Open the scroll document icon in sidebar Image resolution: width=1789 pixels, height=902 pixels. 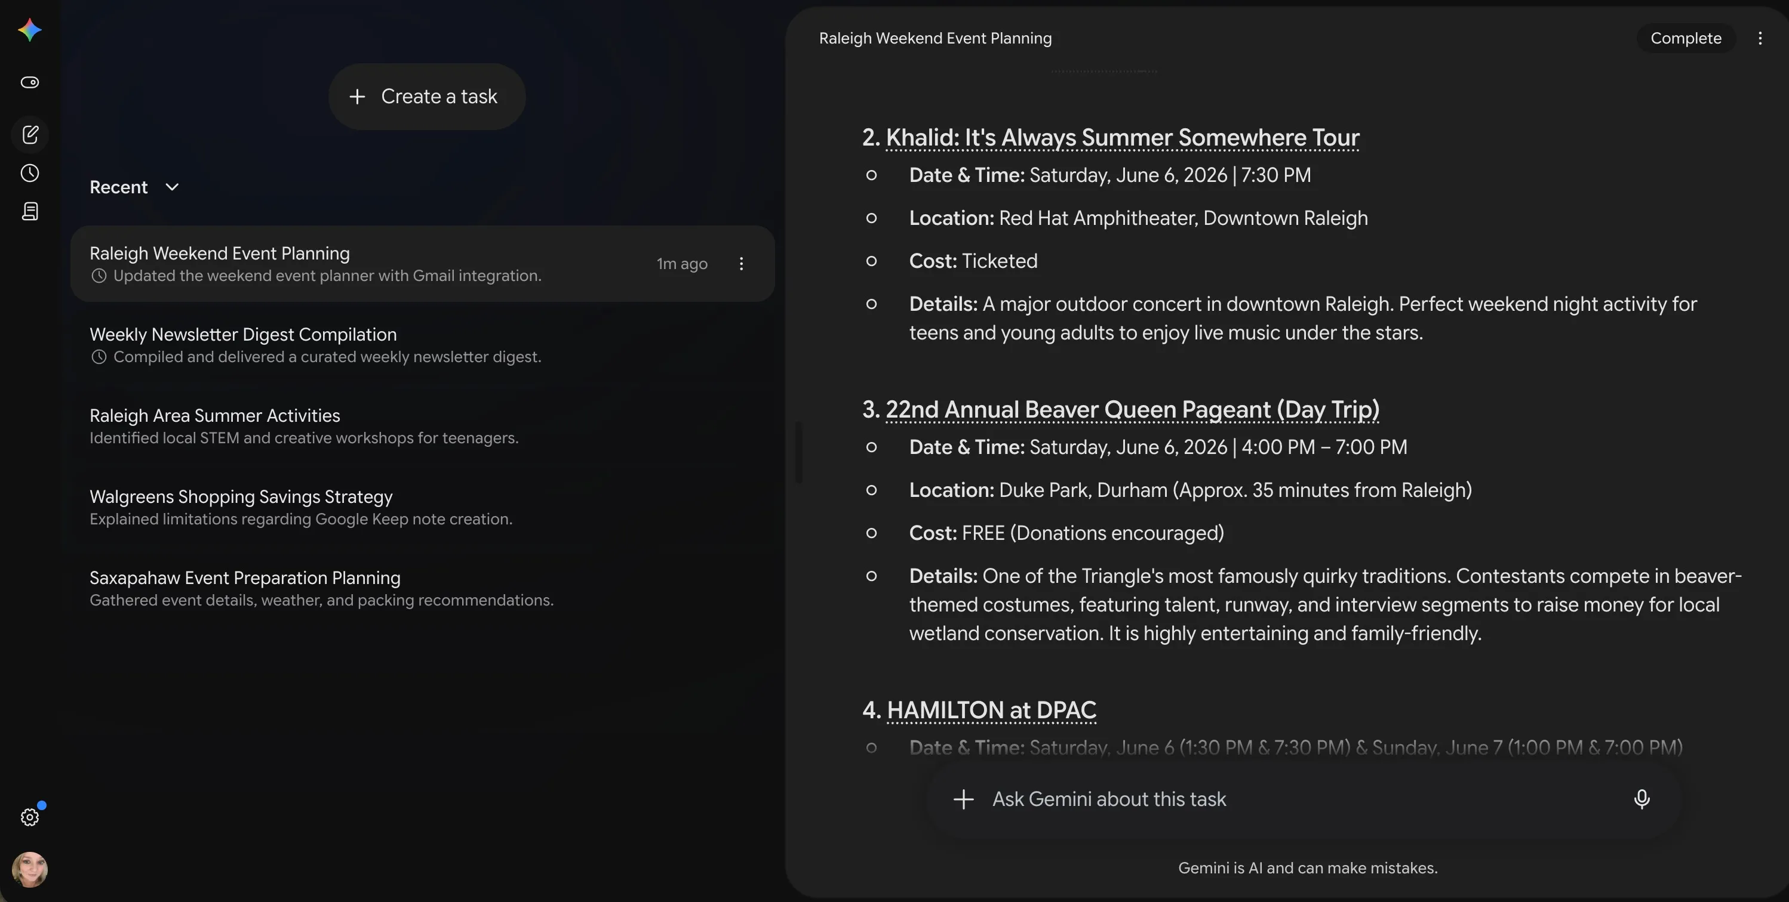(x=30, y=212)
